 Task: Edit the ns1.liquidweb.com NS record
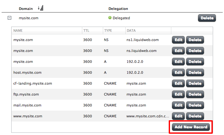(x=178, y=40)
